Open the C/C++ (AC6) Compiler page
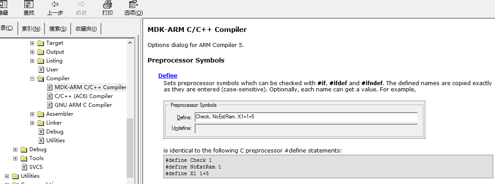The width and height of the screenshot is (495, 184). (x=84, y=96)
